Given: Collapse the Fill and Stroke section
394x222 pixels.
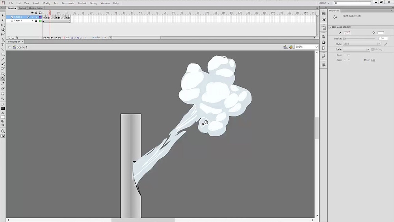Looking at the screenshot, I should coord(330,27).
